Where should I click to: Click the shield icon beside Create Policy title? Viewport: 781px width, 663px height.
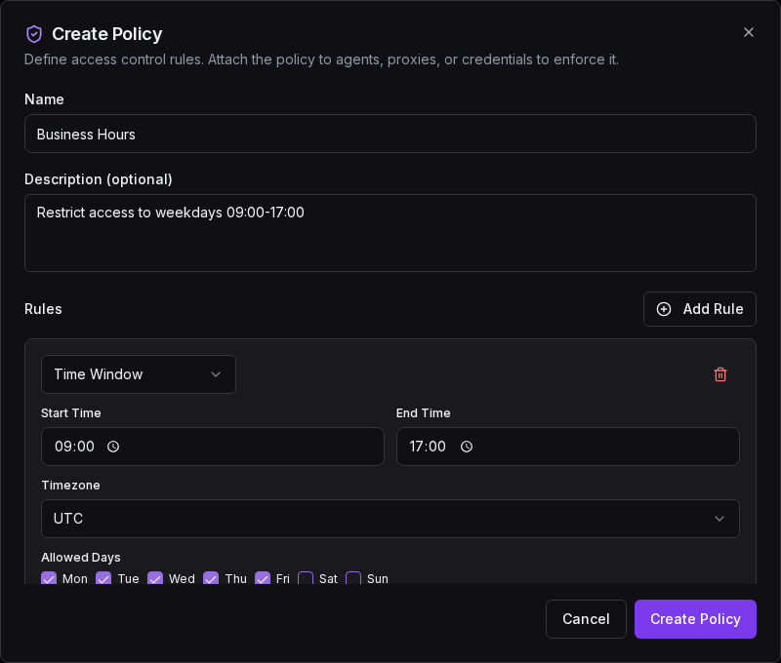[34, 34]
